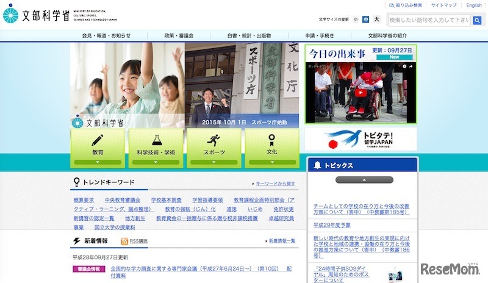Click the watch-later clock icon on video
Image resolution: width=488 pixels, height=283 pixels.
pos(404,66)
